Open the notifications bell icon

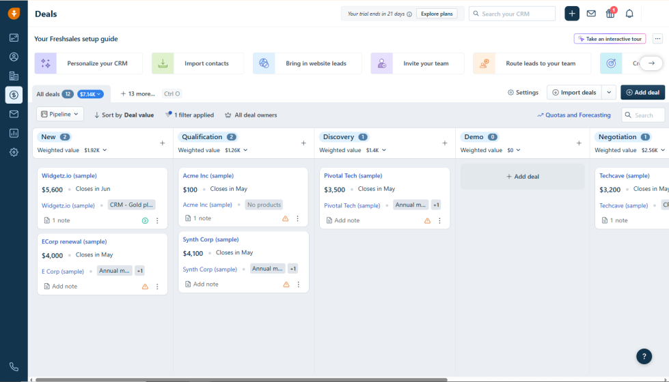[629, 14]
